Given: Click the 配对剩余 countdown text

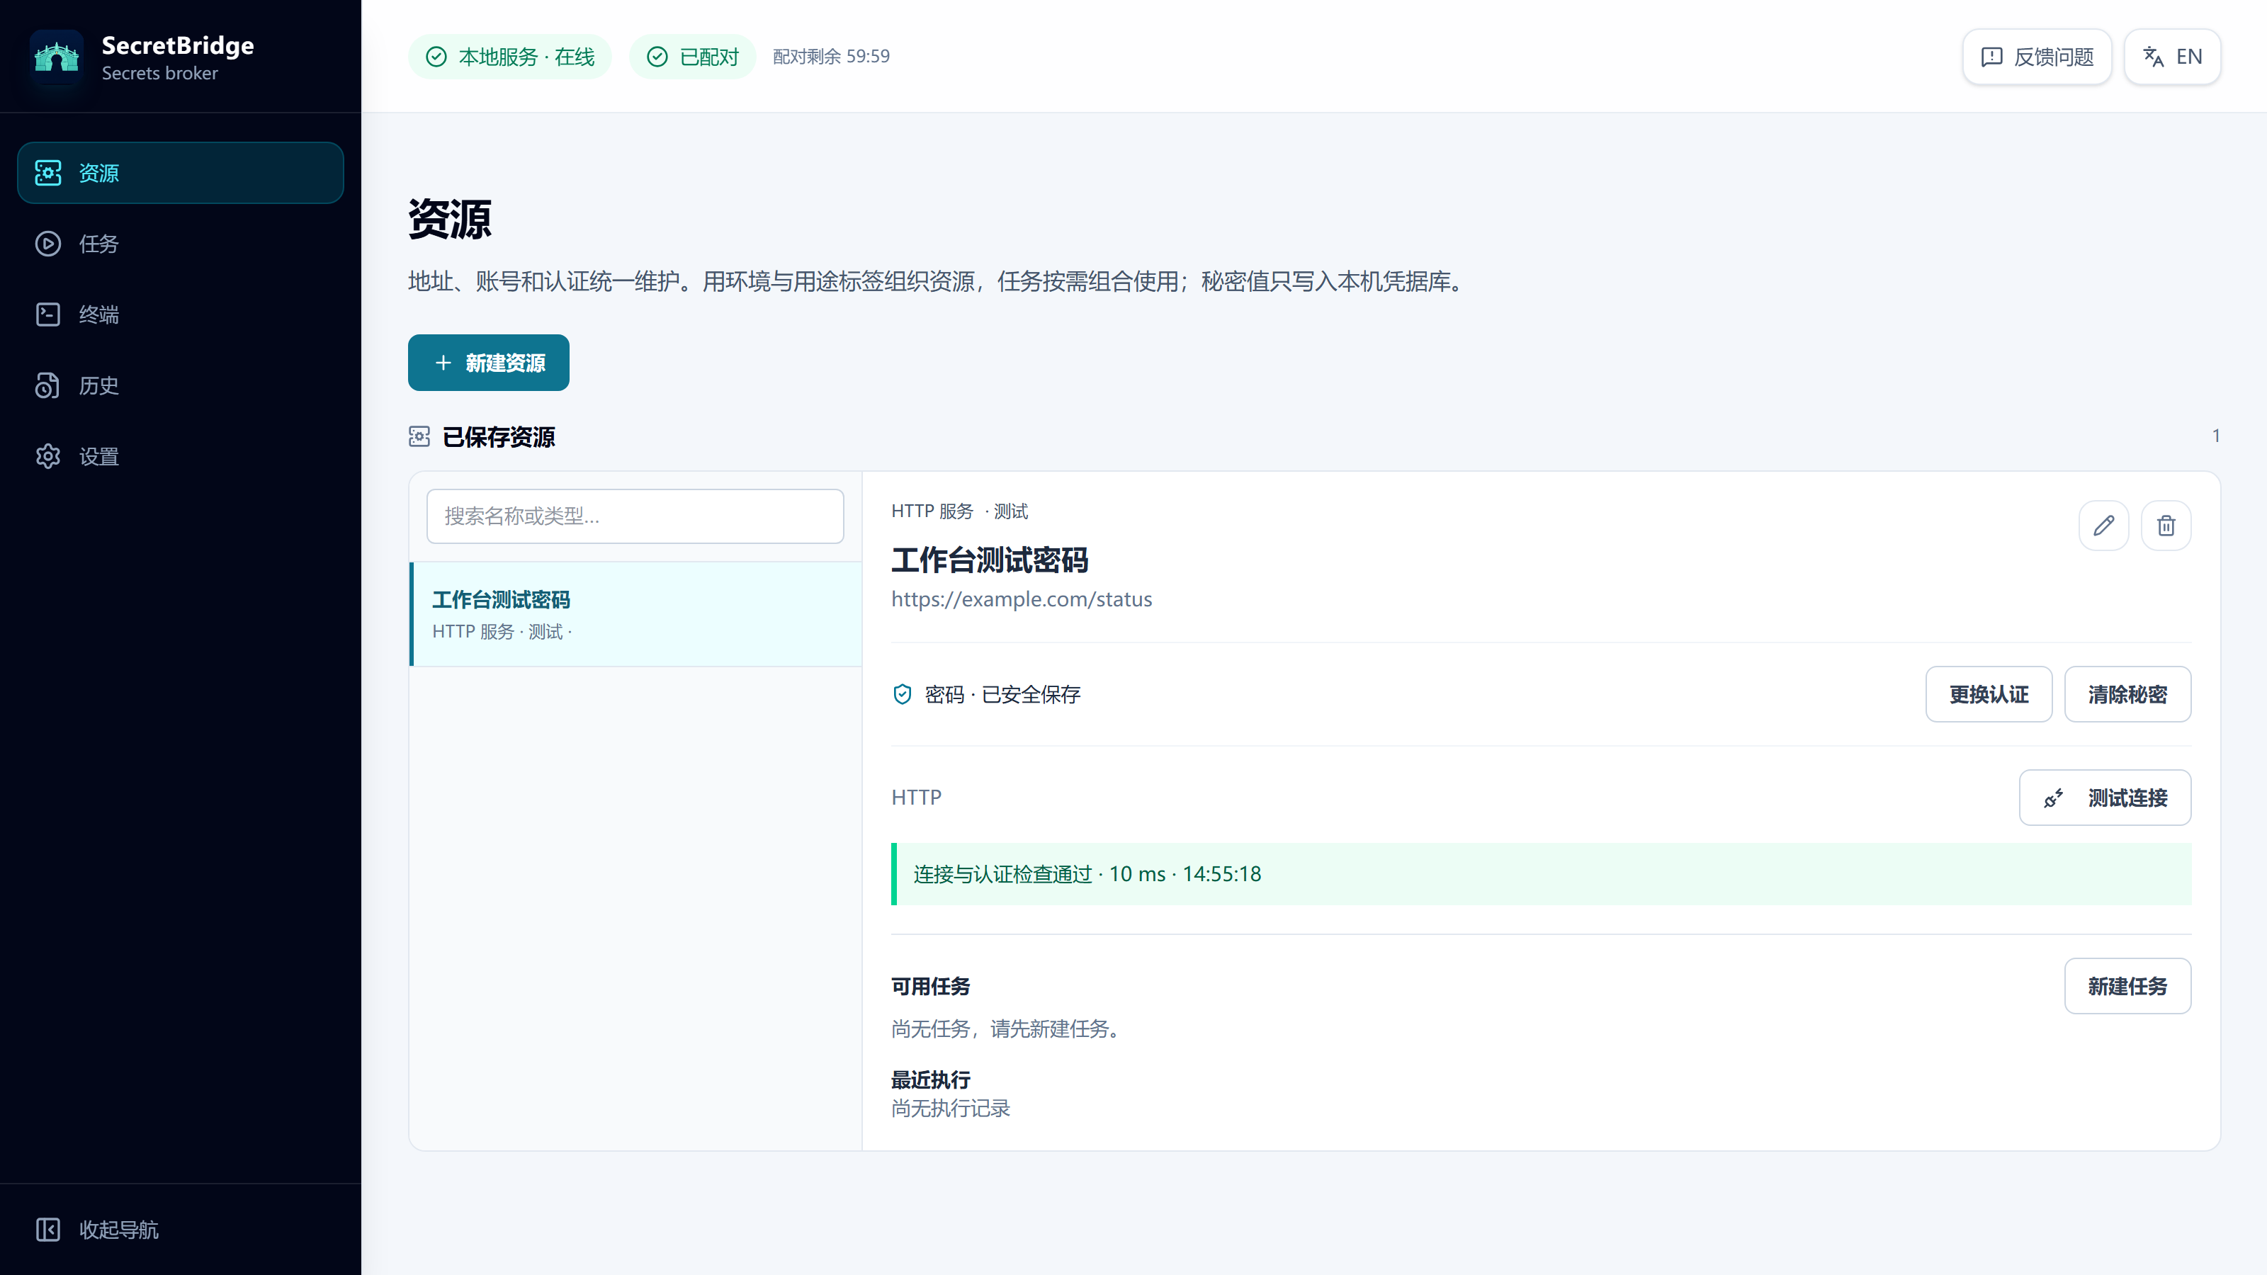Looking at the screenshot, I should click(x=831, y=57).
